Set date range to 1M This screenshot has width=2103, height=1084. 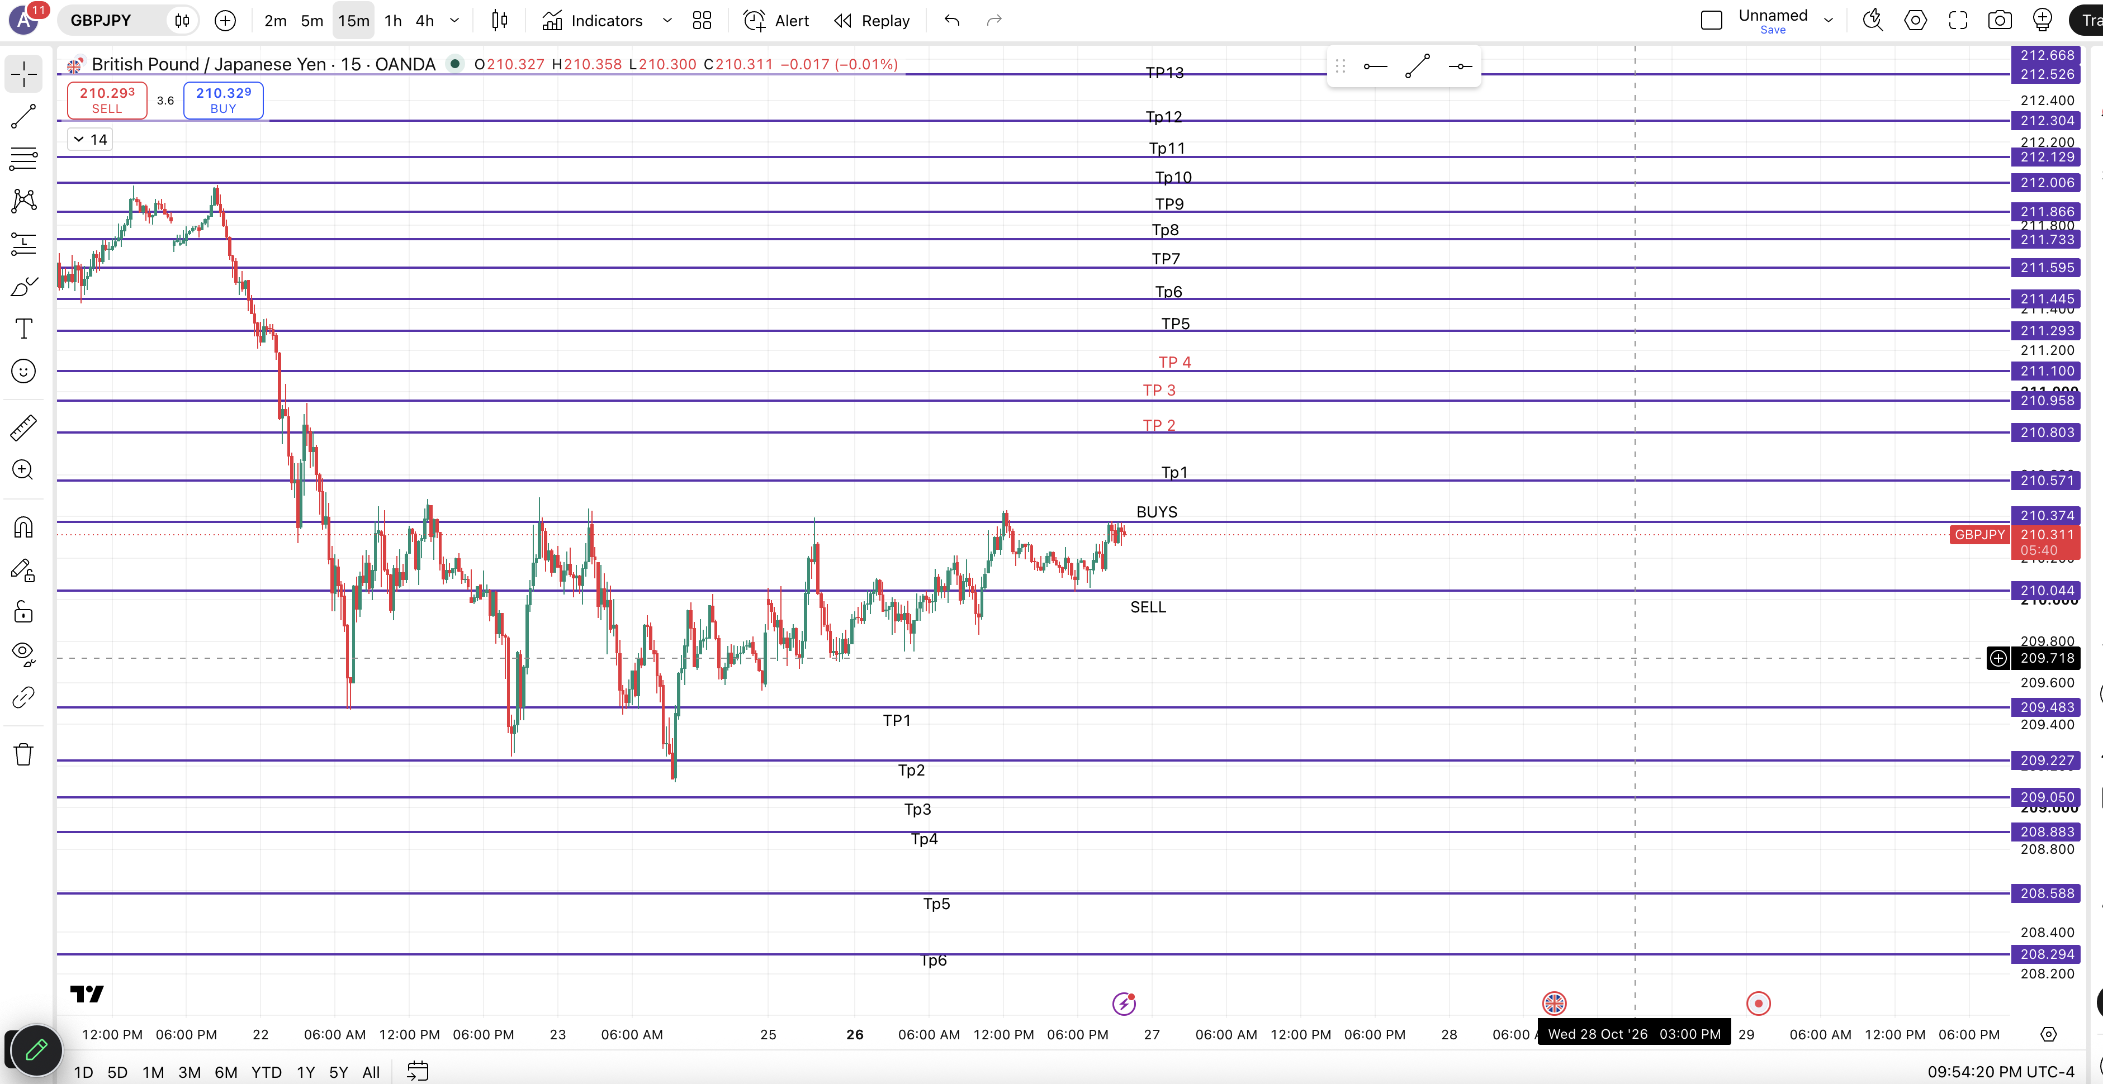154,1072
